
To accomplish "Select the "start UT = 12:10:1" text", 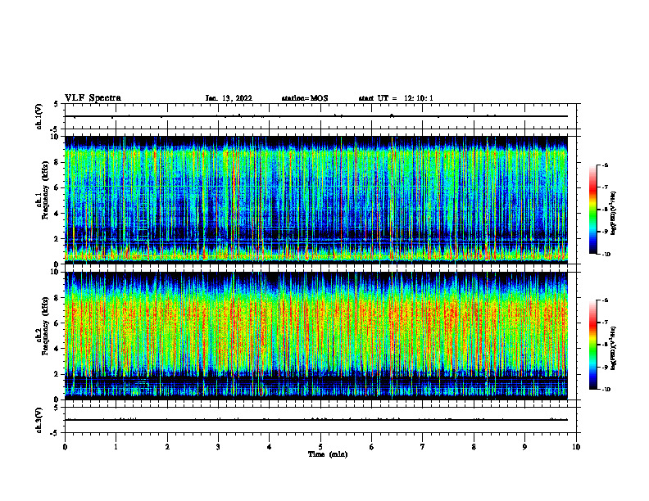I will tap(396, 98).
